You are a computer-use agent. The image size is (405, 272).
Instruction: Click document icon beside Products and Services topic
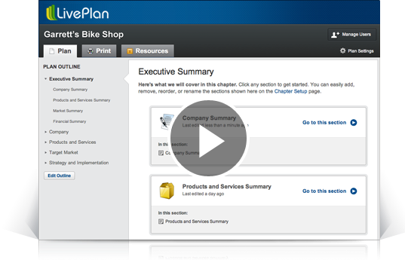[x=161, y=222]
